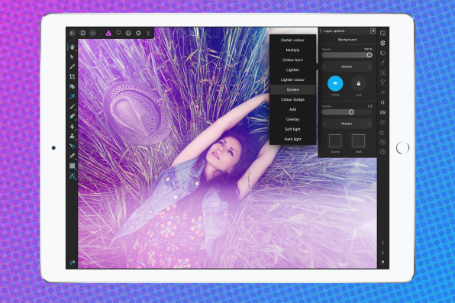This screenshot has width=455, height=303.
Task: Click the Overlay blend mode entry
Action: pyautogui.click(x=292, y=119)
